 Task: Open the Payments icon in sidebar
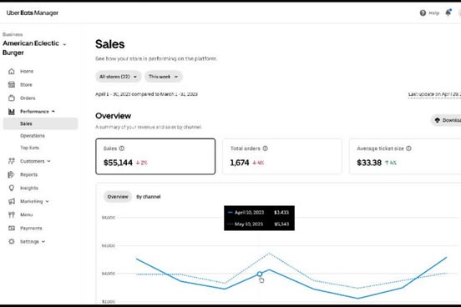coord(12,229)
